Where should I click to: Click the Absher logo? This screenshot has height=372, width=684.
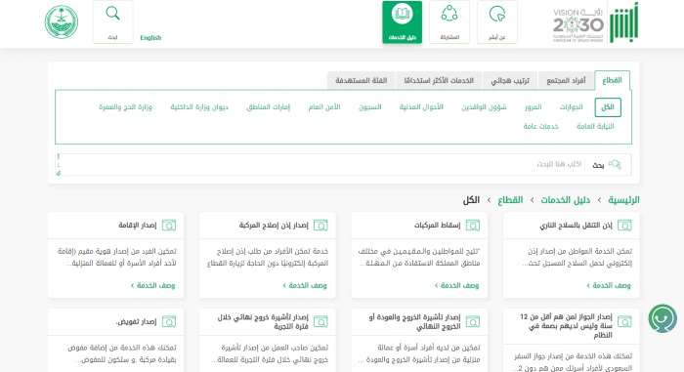(623, 22)
